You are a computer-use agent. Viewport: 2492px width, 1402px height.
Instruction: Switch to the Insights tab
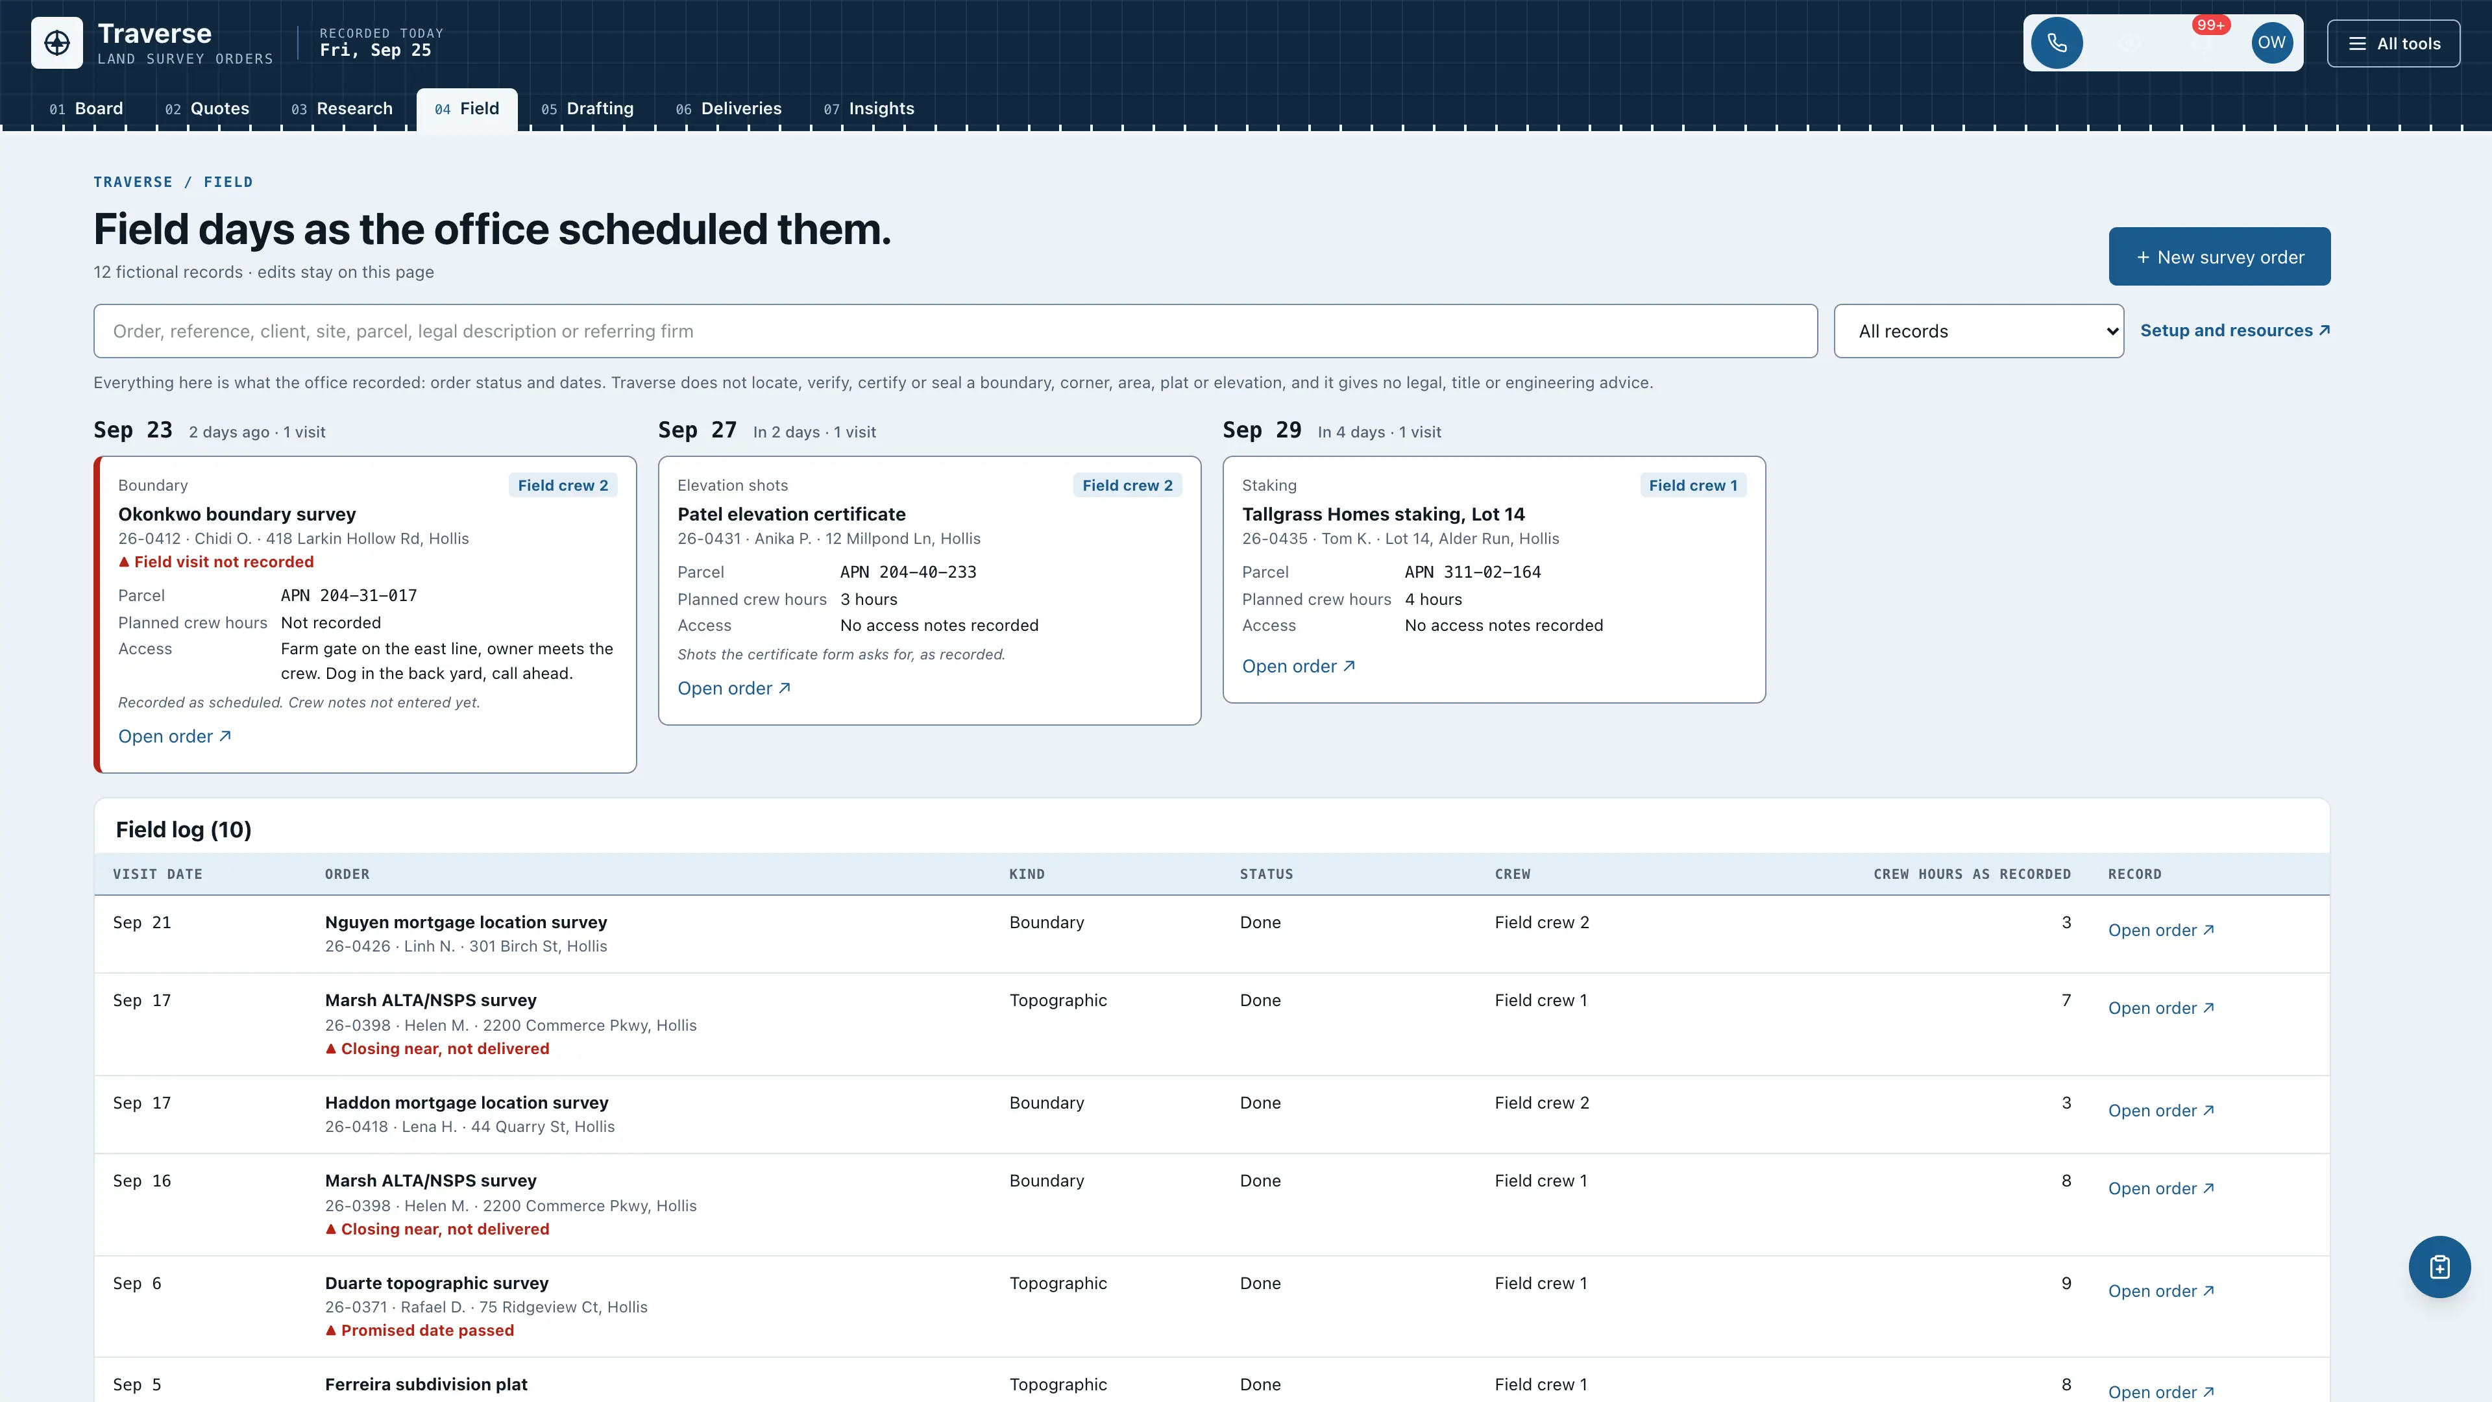tap(869, 108)
